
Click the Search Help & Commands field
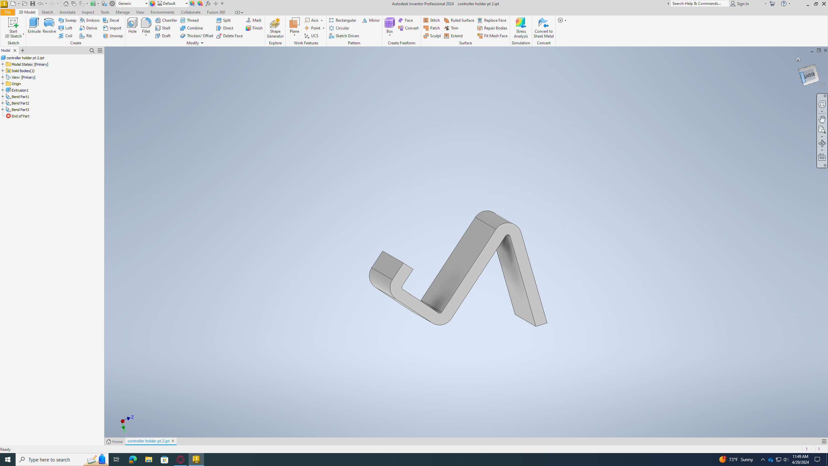tap(699, 4)
